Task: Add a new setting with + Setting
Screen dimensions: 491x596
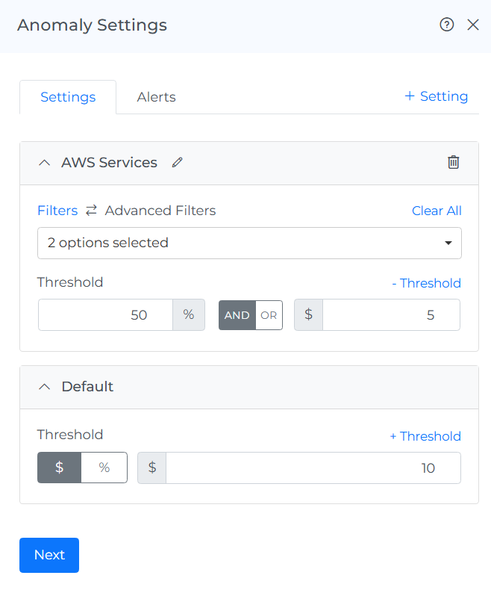Action: tap(436, 96)
